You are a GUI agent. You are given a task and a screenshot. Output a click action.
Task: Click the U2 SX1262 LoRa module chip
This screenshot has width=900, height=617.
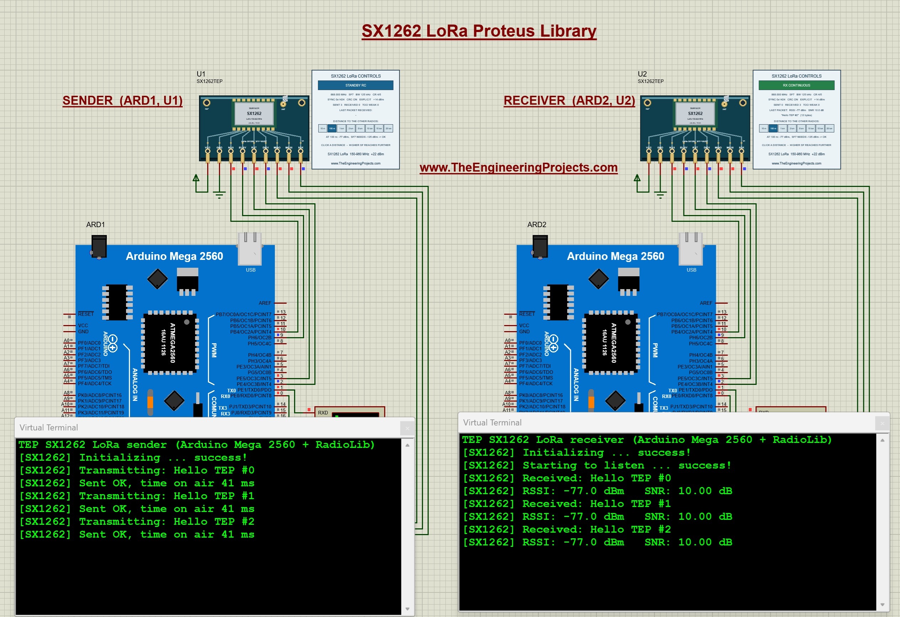point(695,114)
